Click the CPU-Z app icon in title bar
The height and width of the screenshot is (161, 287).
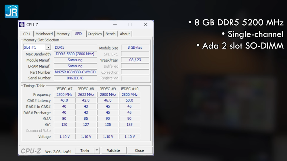coord(22,25)
